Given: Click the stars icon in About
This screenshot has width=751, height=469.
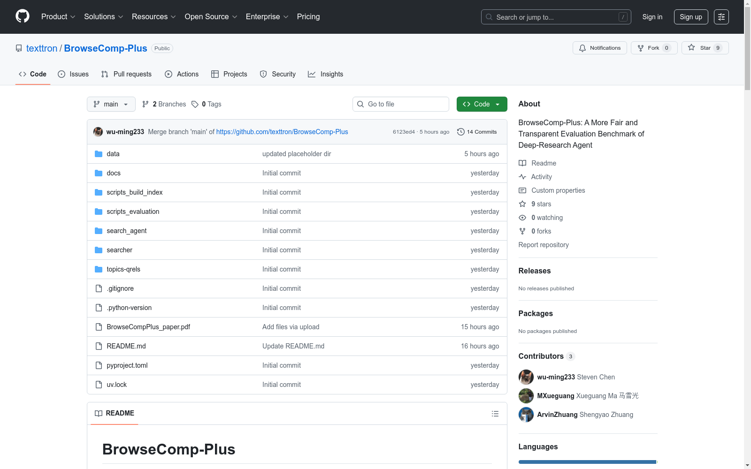Looking at the screenshot, I should [522, 204].
